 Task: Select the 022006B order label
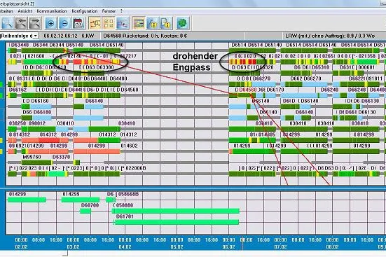click(x=136, y=168)
